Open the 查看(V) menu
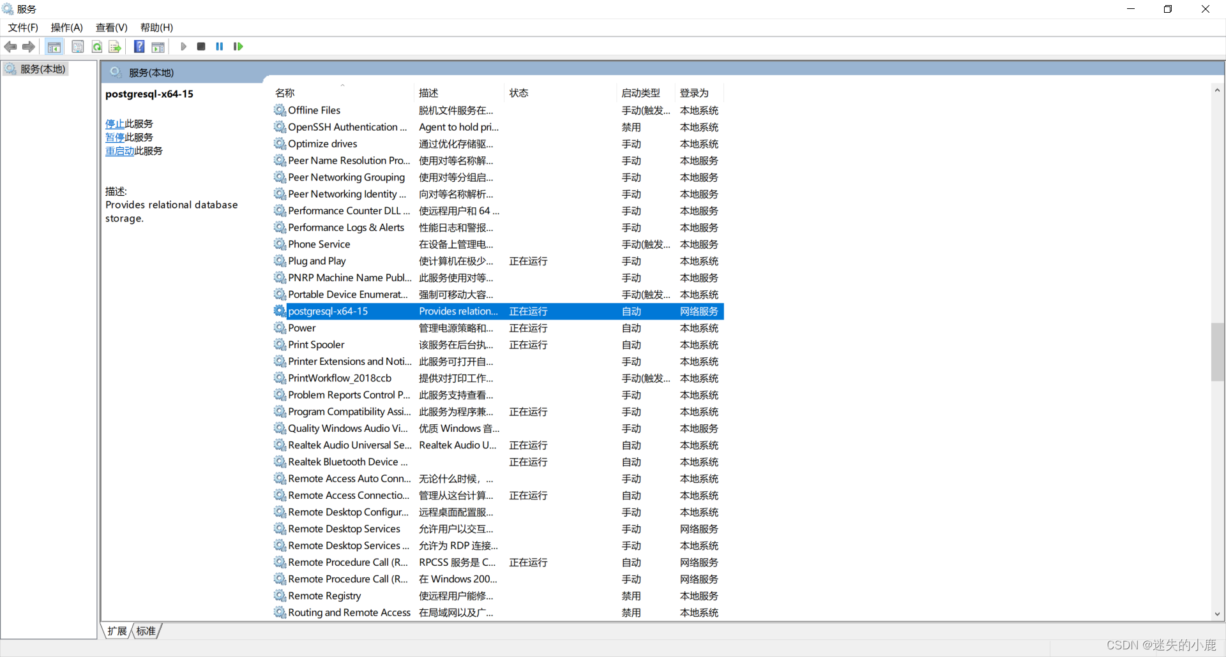The height and width of the screenshot is (657, 1226). click(x=112, y=27)
